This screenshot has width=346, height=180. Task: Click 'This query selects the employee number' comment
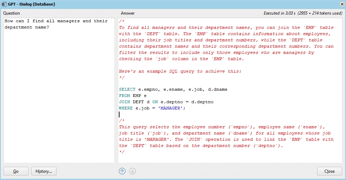(x=222, y=127)
